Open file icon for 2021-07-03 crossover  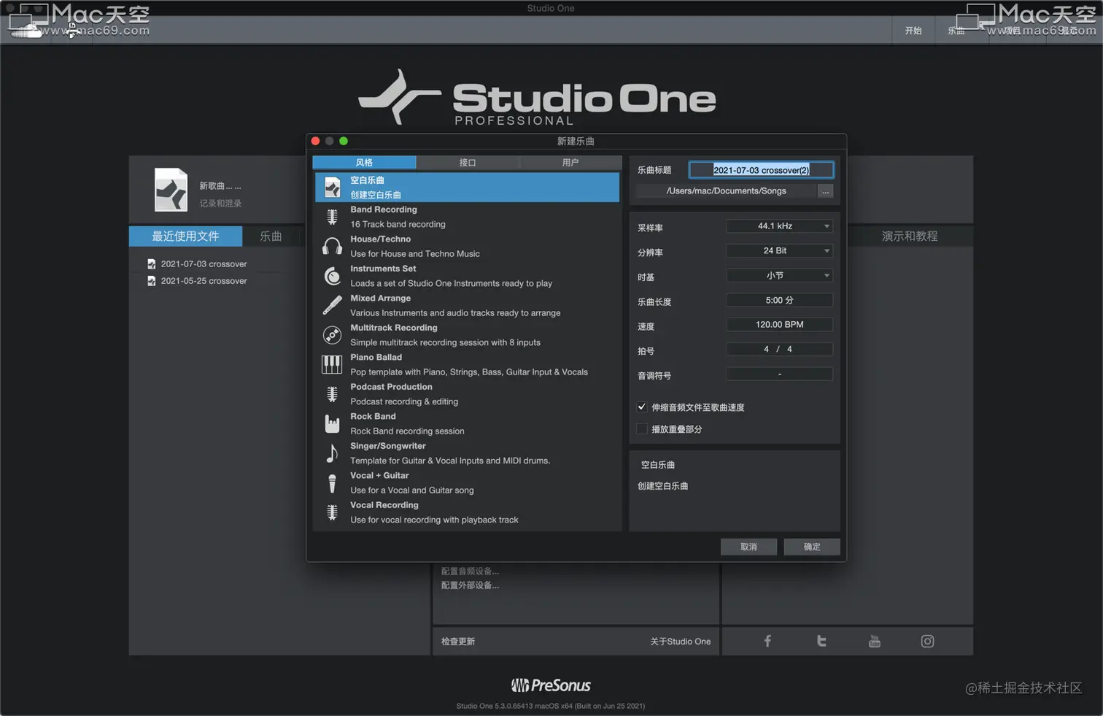tap(151, 263)
